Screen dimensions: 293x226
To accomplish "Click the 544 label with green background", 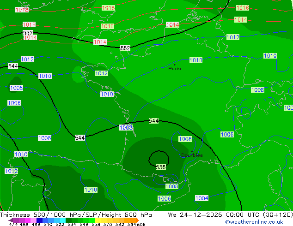I will tap(153, 121).
